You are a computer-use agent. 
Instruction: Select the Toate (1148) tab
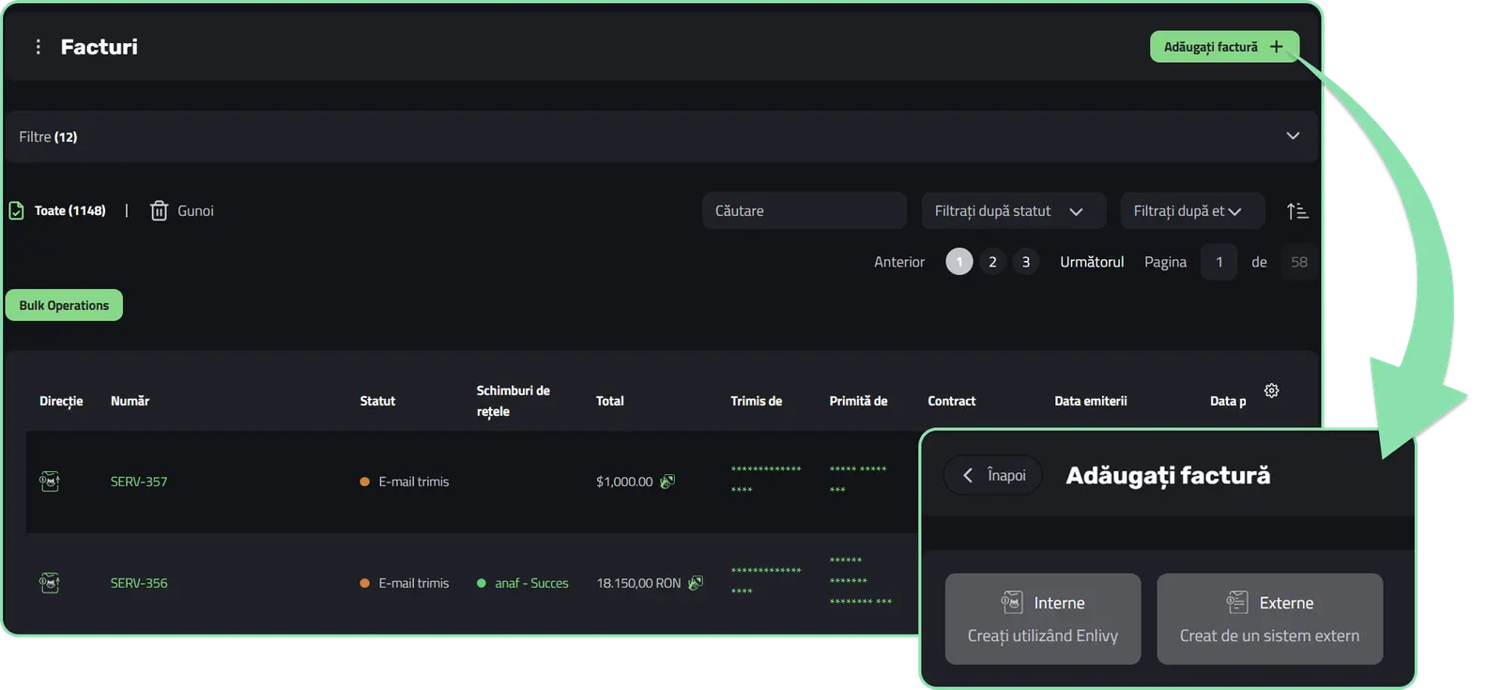click(69, 210)
